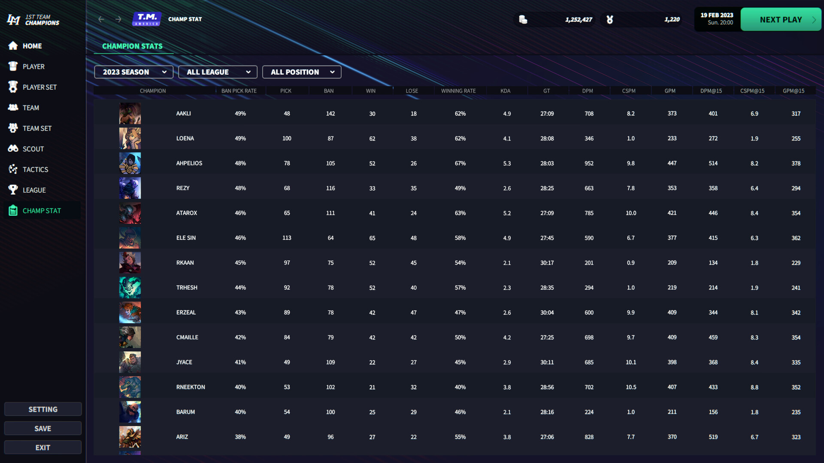Open the 2023 Season dropdown
This screenshot has height=463, width=824.
coord(133,72)
